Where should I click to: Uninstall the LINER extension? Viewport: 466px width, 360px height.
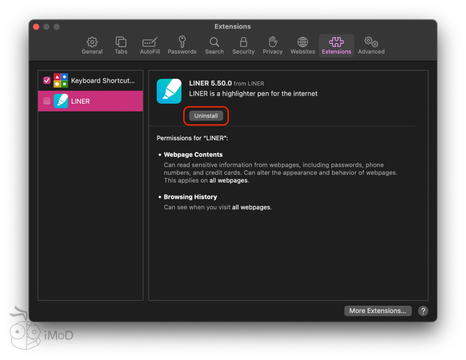(206, 116)
